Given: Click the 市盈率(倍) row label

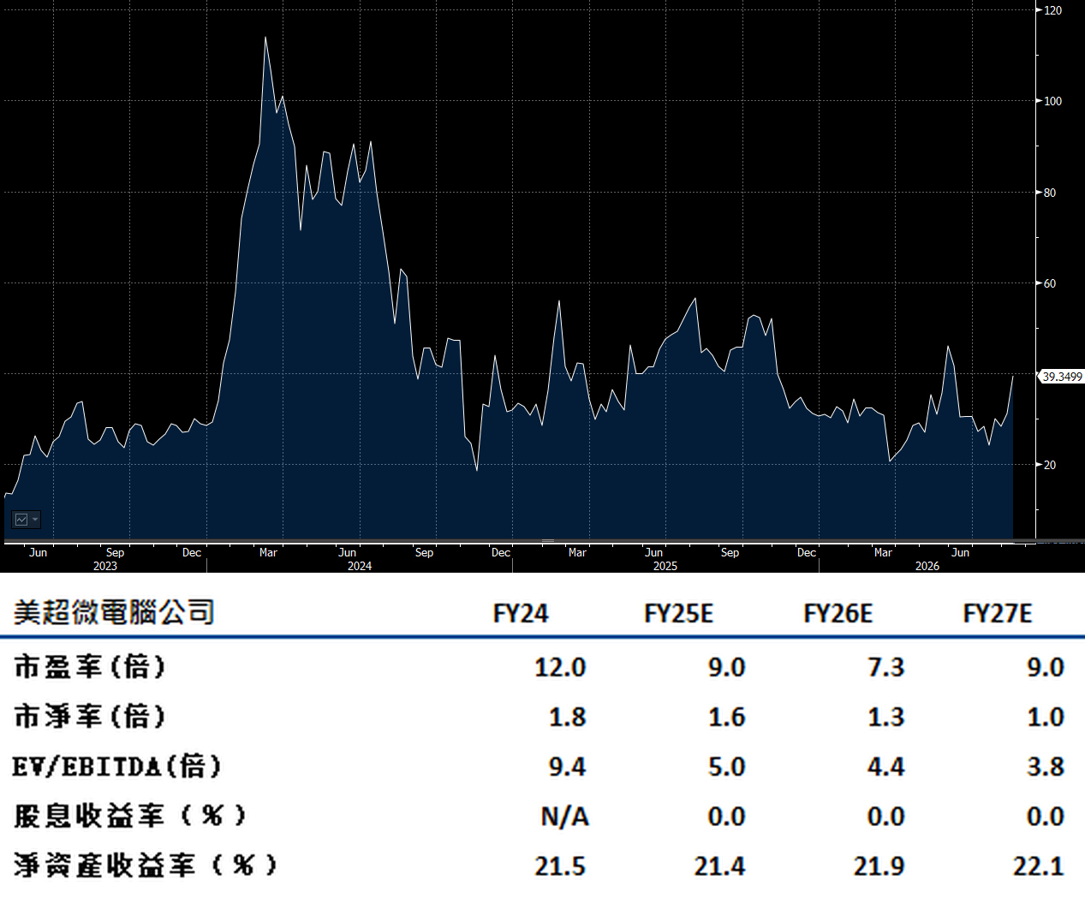Looking at the screenshot, I should (x=90, y=667).
